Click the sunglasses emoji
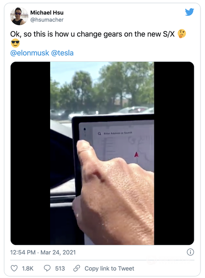 [15, 43]
